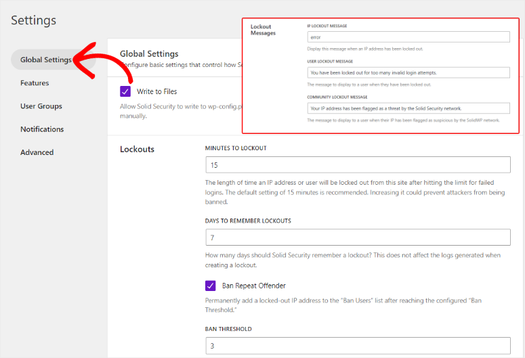The width and height of the screenshot is (525, 358).
Task: Click the Days to Remember Lockouts input
Action: (358, 237)
